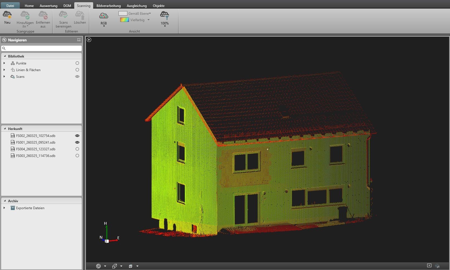The width and height of the screenshot is (450, 270).
Task: Click the Entfernen aus icon
Action: tap(43, 15)
